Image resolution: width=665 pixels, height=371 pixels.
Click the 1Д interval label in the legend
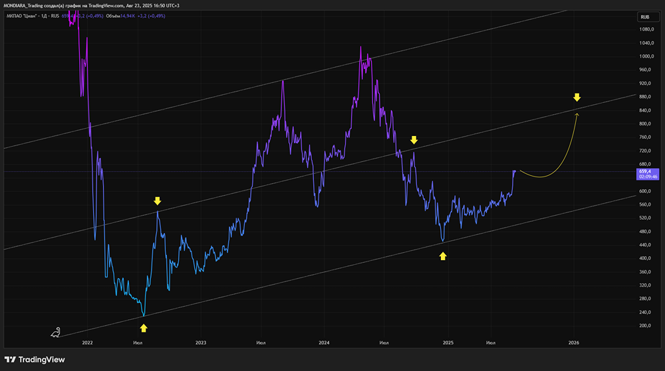click(x=44, y=16)
